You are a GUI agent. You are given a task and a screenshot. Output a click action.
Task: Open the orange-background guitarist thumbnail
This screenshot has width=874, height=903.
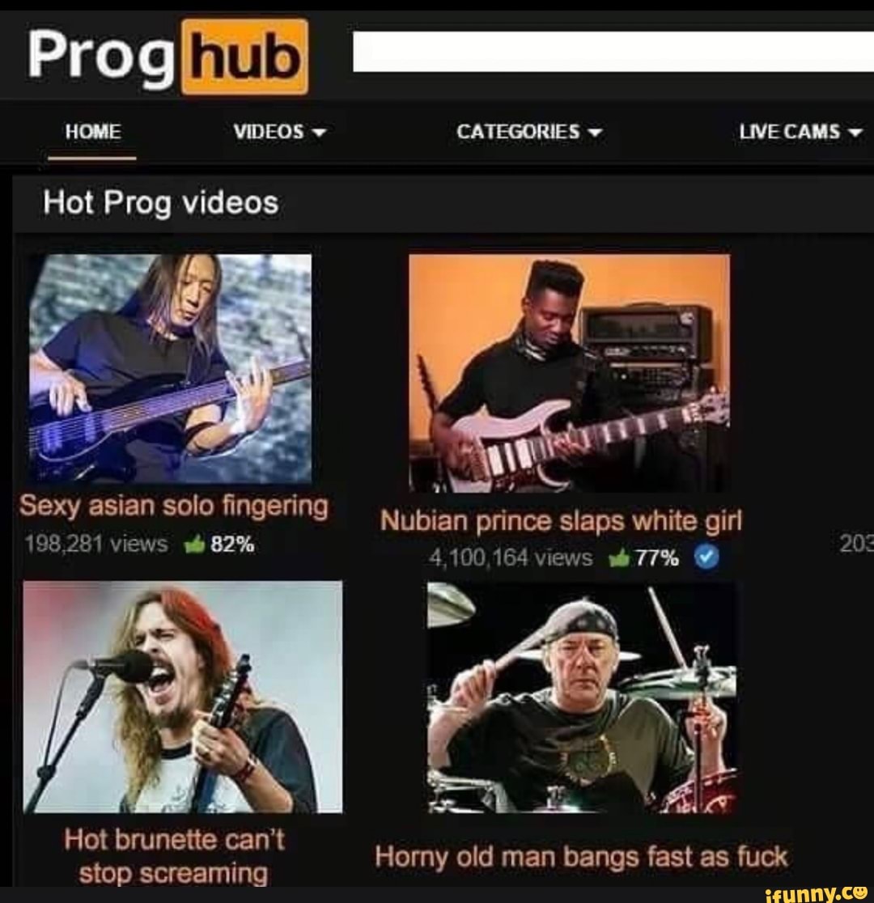569,373
